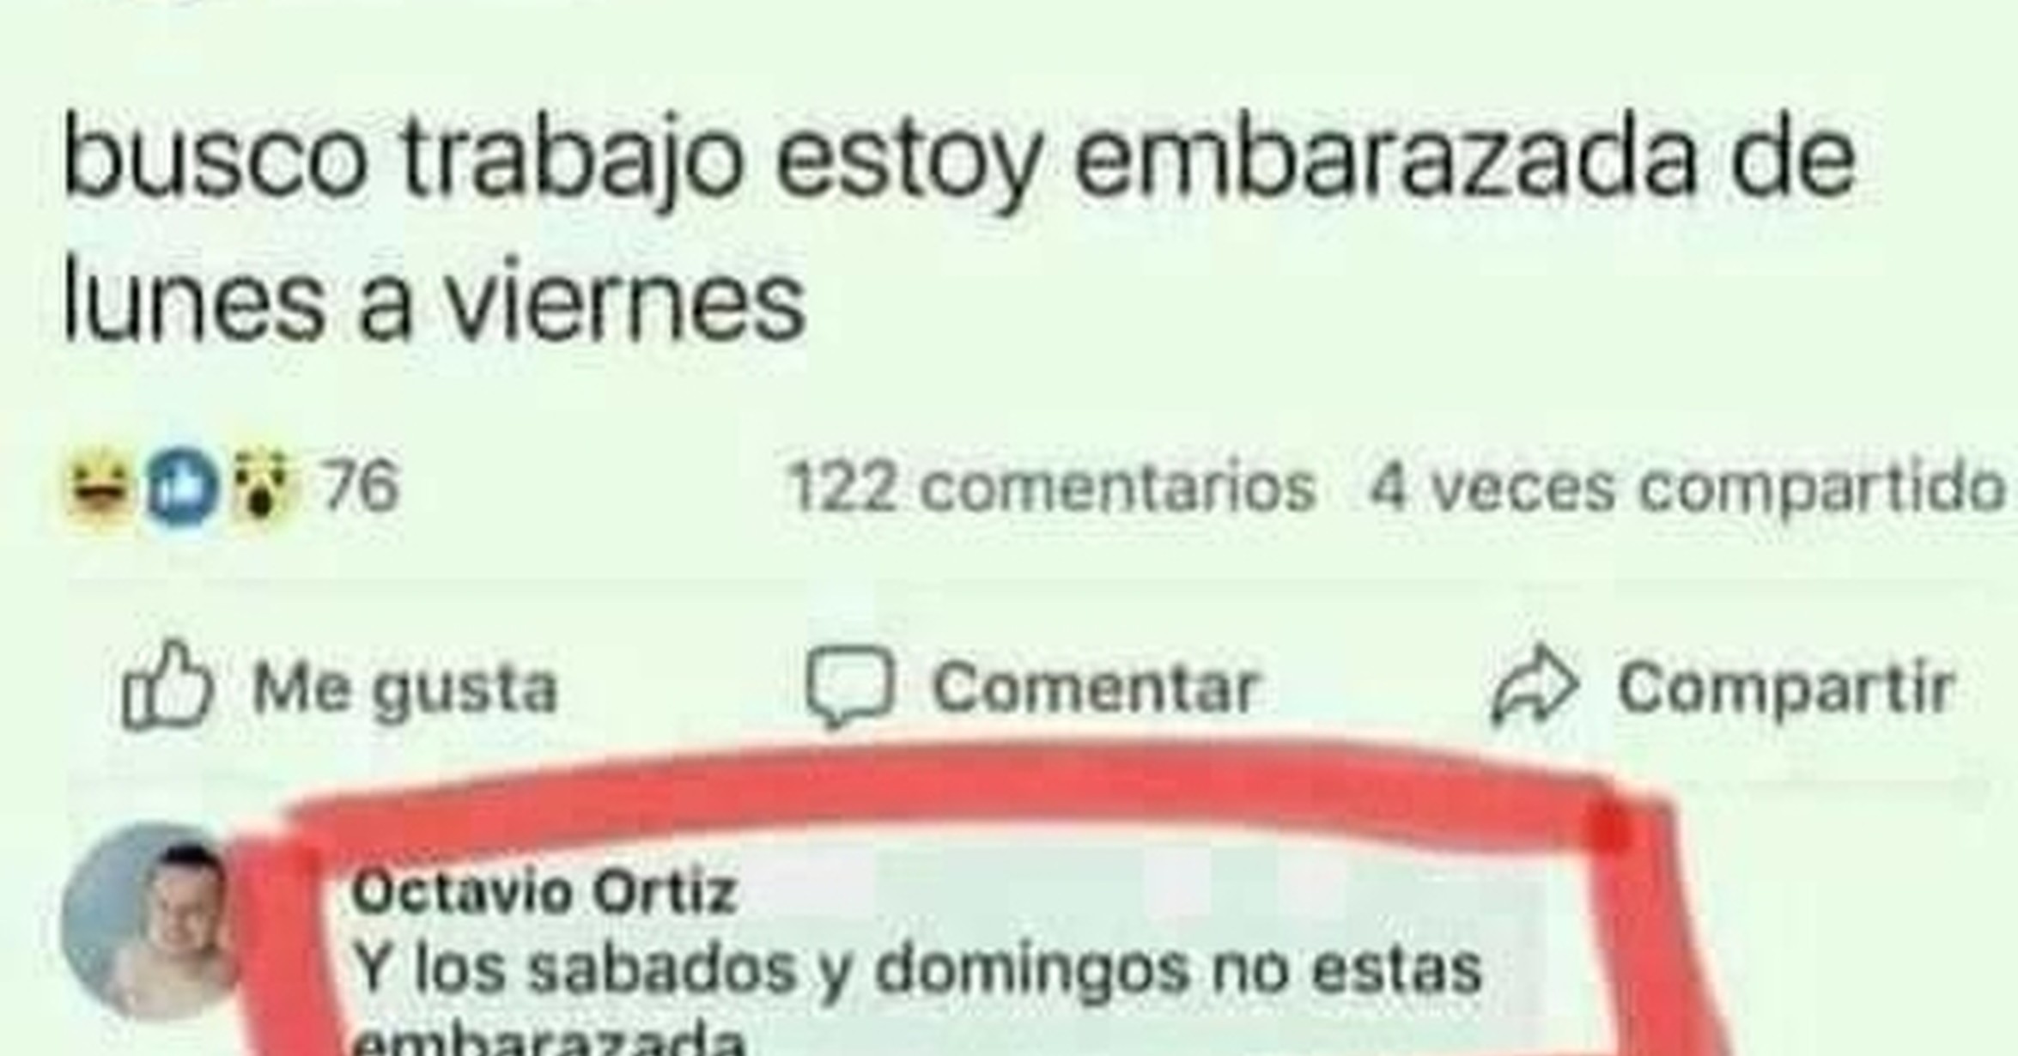Click the curved share arrow icon
Image resolution: width=2018 pixels, height=1056 pixels.
pos(1535,685)
